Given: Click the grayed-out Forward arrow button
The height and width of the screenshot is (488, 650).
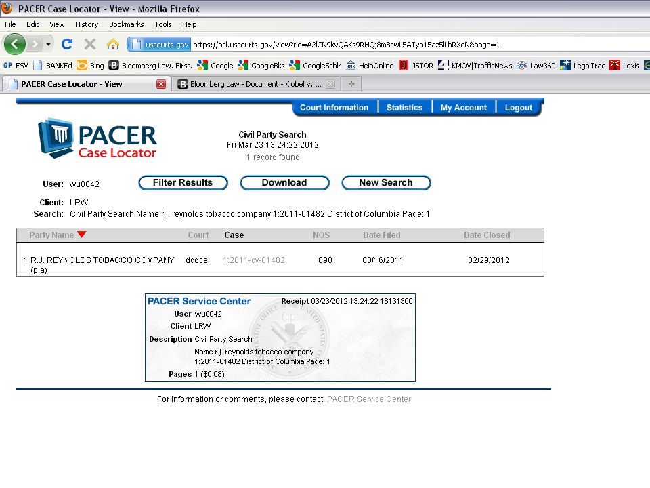Looking at the screenshot, I should point(35,44).
